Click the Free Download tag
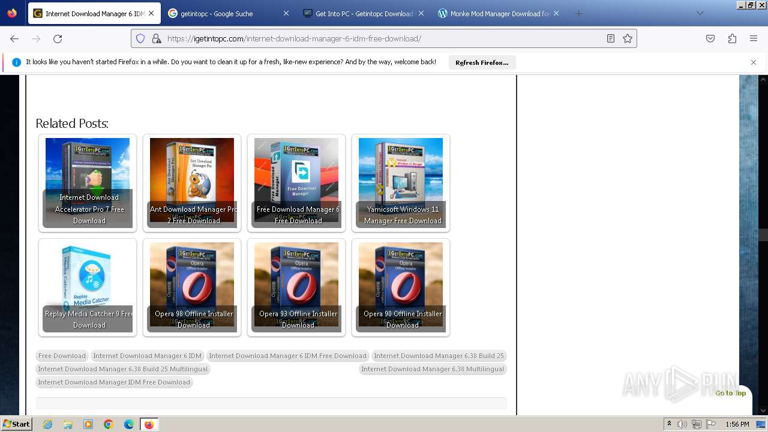The width and height of the screenshot is (768, 432). 62,356
